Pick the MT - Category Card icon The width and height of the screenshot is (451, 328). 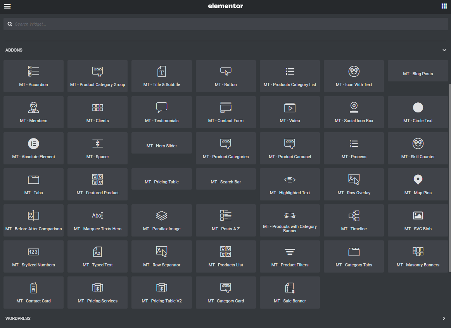(226, 288)
